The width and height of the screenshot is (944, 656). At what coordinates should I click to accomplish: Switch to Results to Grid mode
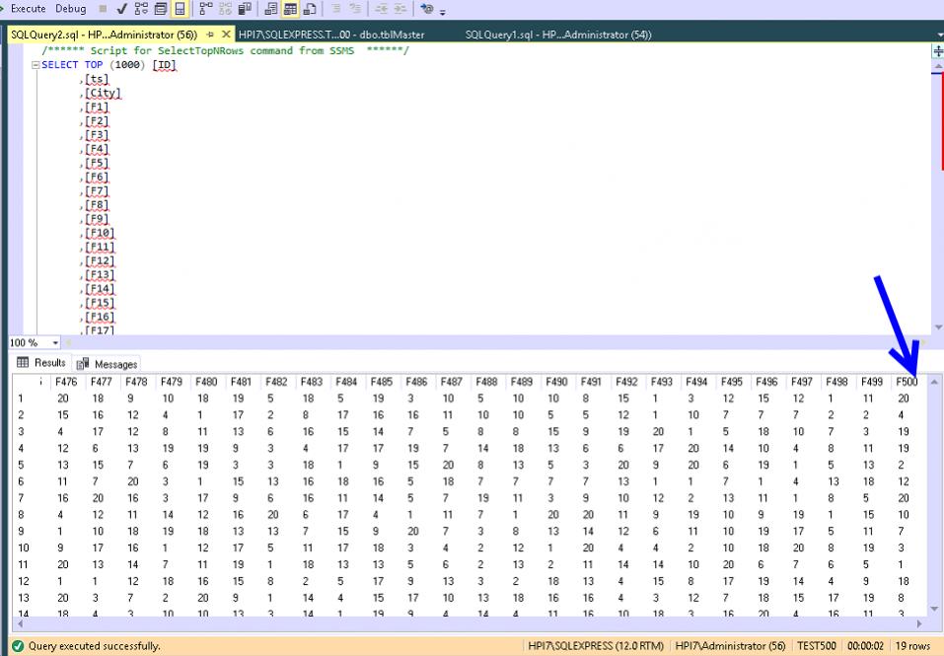coord(290,9)
